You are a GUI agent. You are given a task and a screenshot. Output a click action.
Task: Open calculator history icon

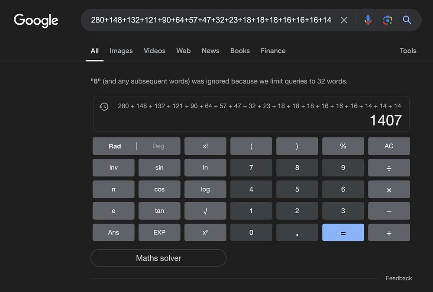(104, 106)
